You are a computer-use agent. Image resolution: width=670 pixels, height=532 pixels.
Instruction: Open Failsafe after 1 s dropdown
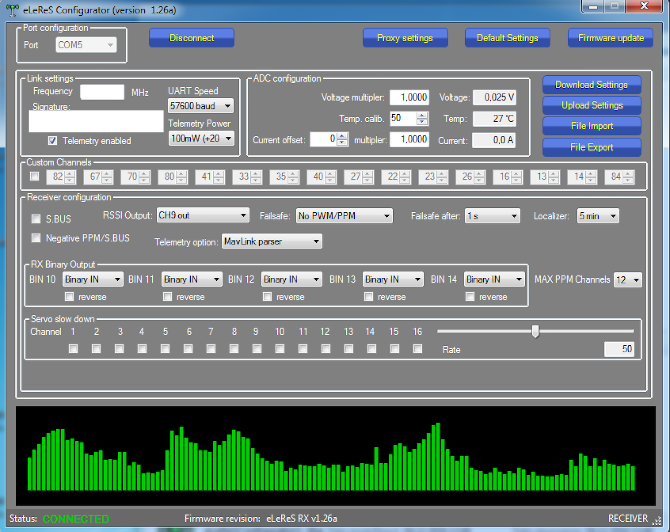click(493, 216)
